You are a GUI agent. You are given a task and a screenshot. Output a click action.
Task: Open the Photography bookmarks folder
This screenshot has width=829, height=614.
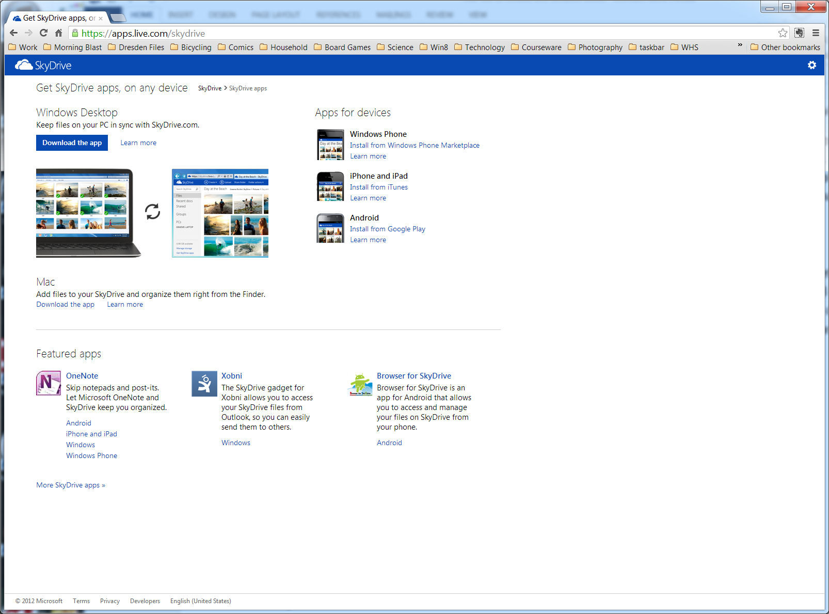[595, 48]
